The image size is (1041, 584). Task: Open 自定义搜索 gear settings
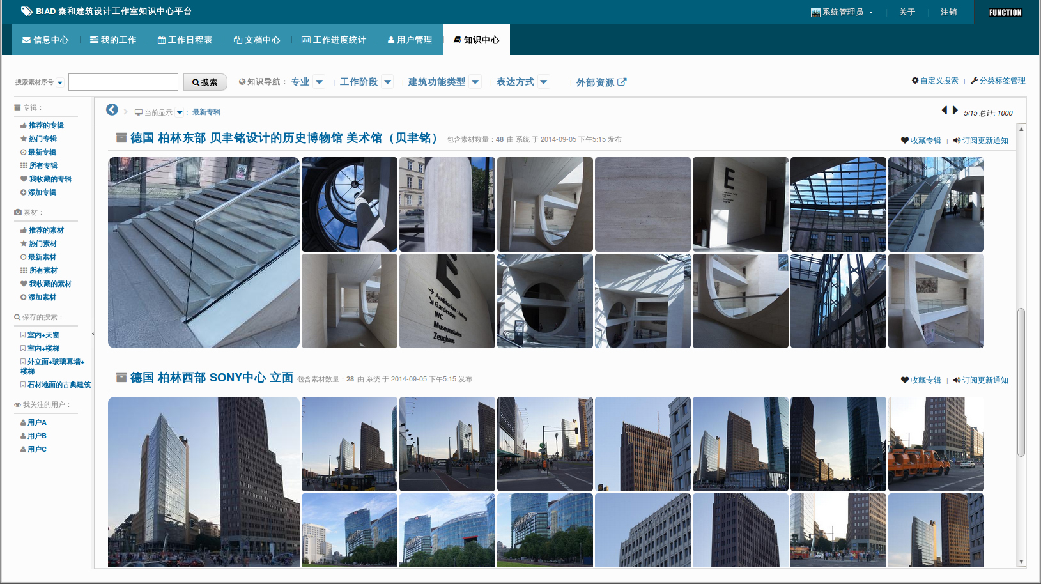point(935,81)
